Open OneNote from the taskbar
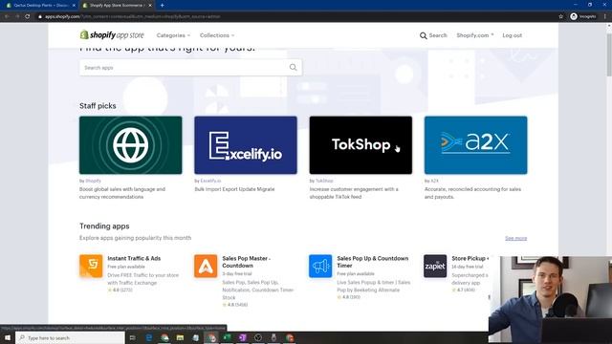This screenshot has width=612, height=344. (x=242, y=337)
